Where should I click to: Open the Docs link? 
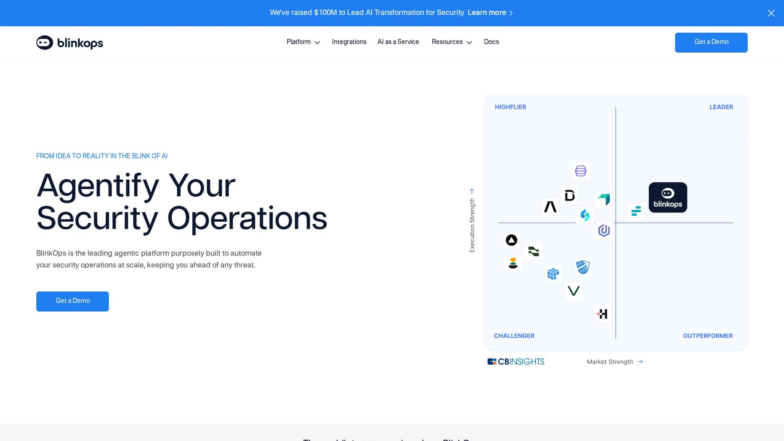point(491,42)
